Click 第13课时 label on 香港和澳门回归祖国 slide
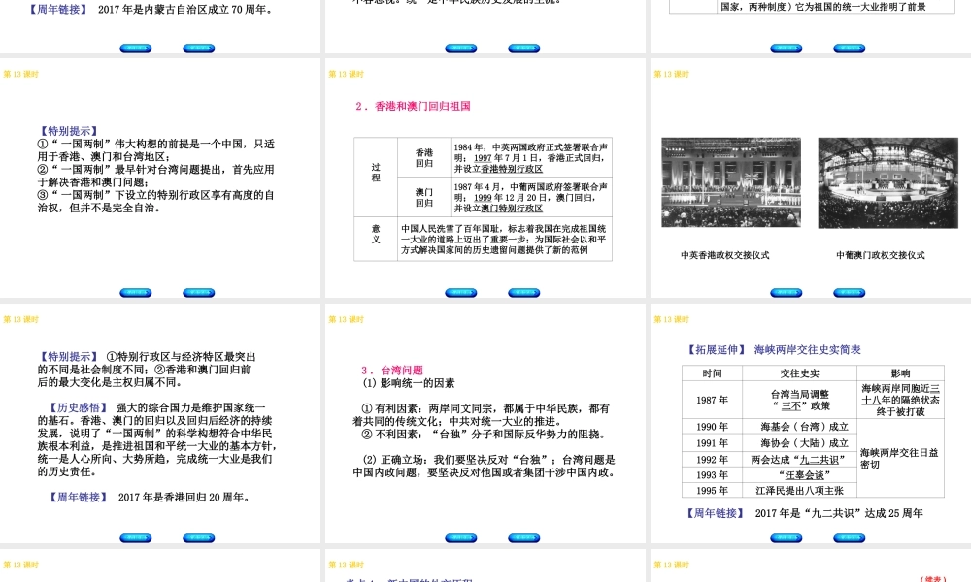 click(x=347, y=74)
